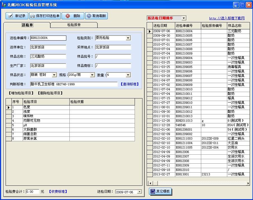253x200 pixels.
Task: Click the 进入标准下载网 hyperlink
Action: [x=227, y=18]
